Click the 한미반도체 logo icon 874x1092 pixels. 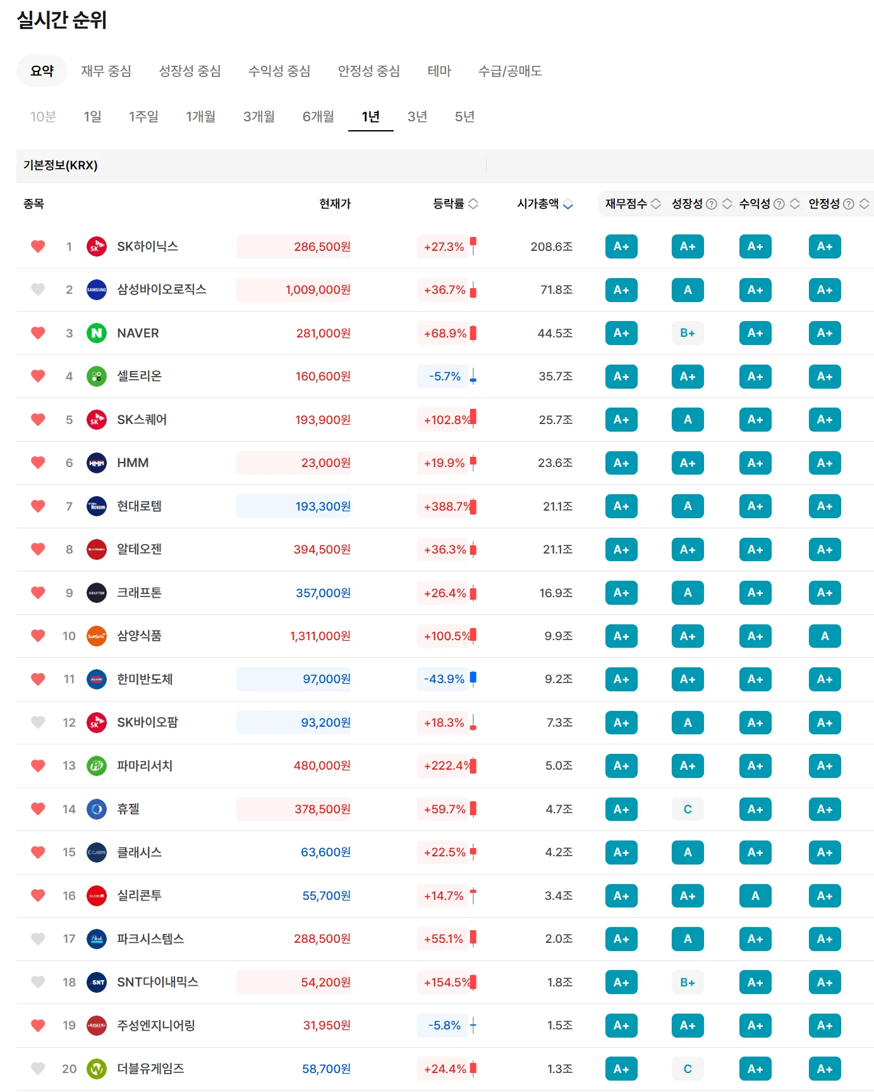pos(96,679)
